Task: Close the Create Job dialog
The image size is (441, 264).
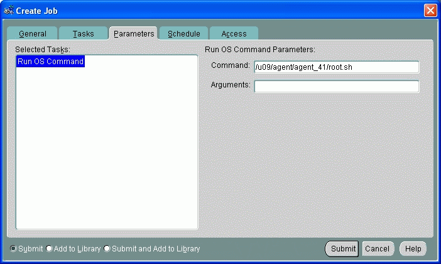Action: 430,9
